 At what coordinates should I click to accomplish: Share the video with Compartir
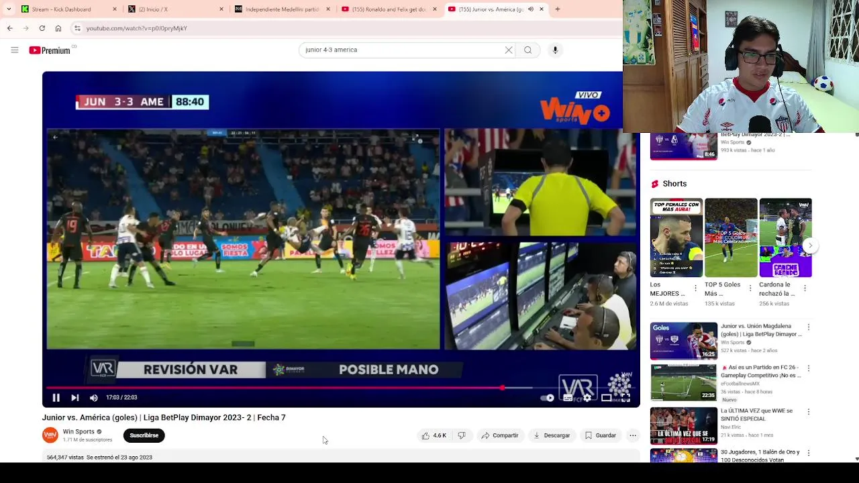[500, 435]
